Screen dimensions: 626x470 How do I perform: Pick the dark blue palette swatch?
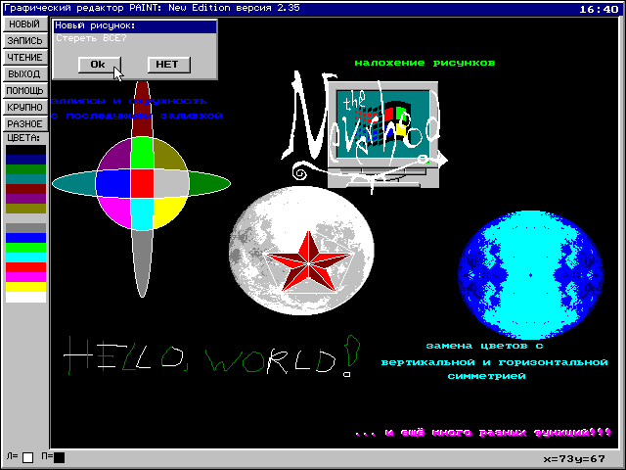[25, 160]
